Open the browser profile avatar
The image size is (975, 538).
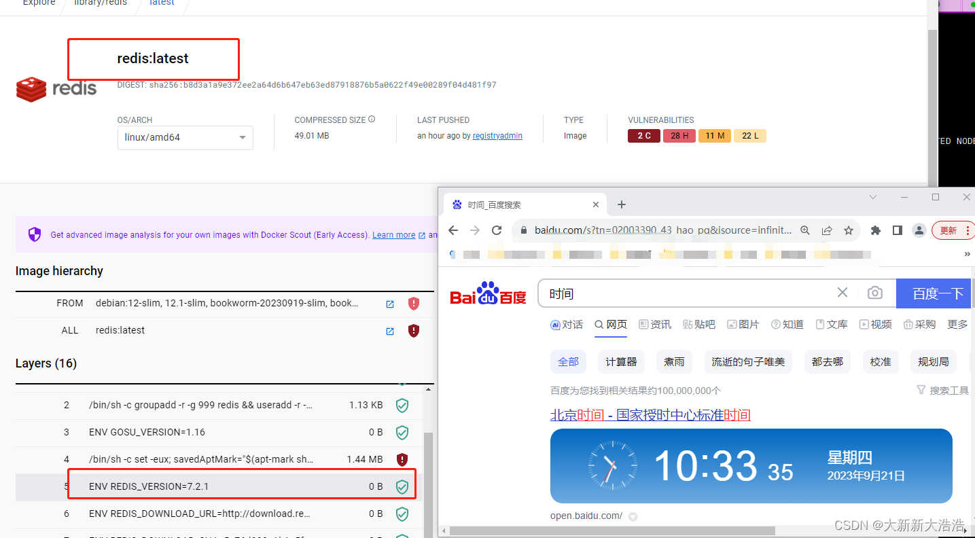[919, 230]
